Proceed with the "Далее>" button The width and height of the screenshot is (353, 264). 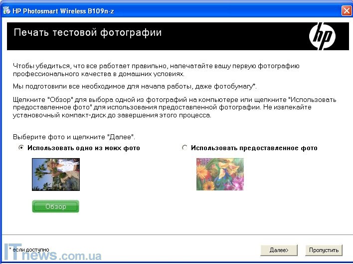279,250
